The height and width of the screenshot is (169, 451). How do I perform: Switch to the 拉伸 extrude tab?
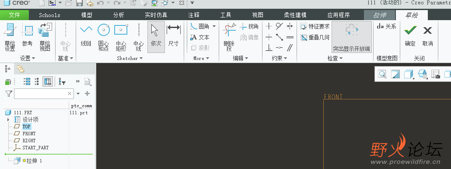(x=380, y=15)
